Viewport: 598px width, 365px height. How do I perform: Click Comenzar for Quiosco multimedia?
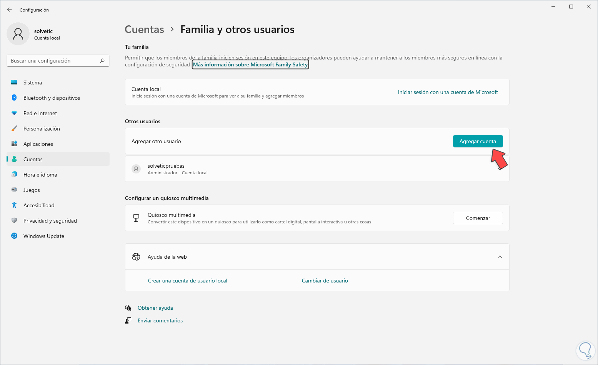(478, 218)
